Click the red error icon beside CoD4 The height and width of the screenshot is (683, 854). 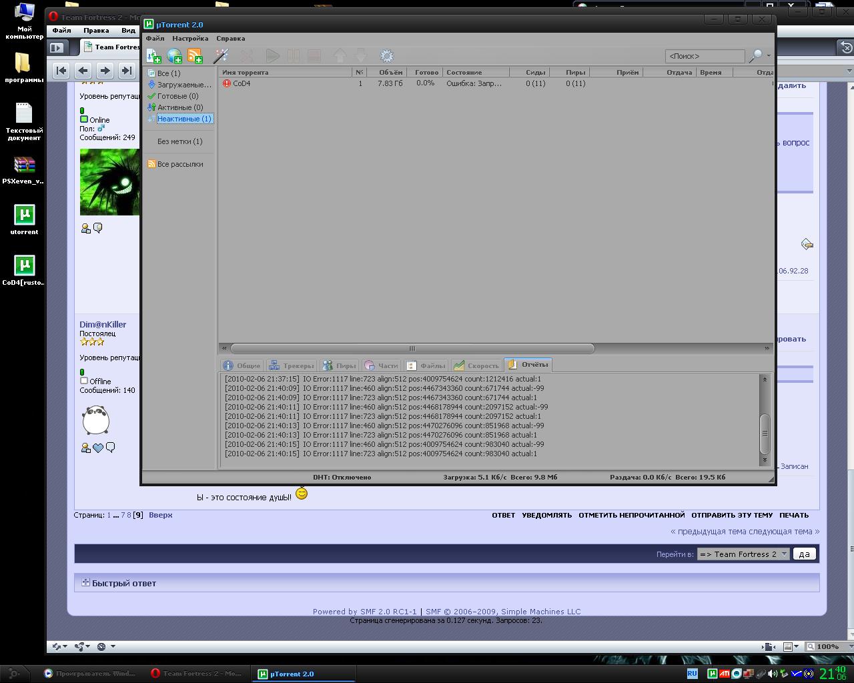[x=227, y=83]
